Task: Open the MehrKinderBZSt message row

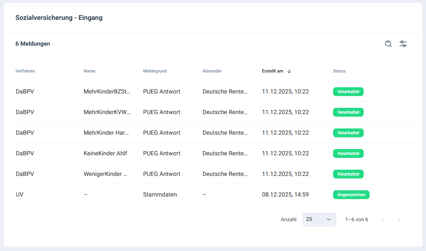Action: (107, 92)
